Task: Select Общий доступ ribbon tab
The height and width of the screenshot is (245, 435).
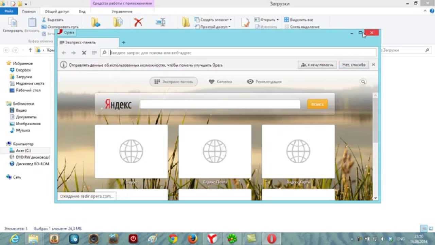Action: (x=57, y=11)
